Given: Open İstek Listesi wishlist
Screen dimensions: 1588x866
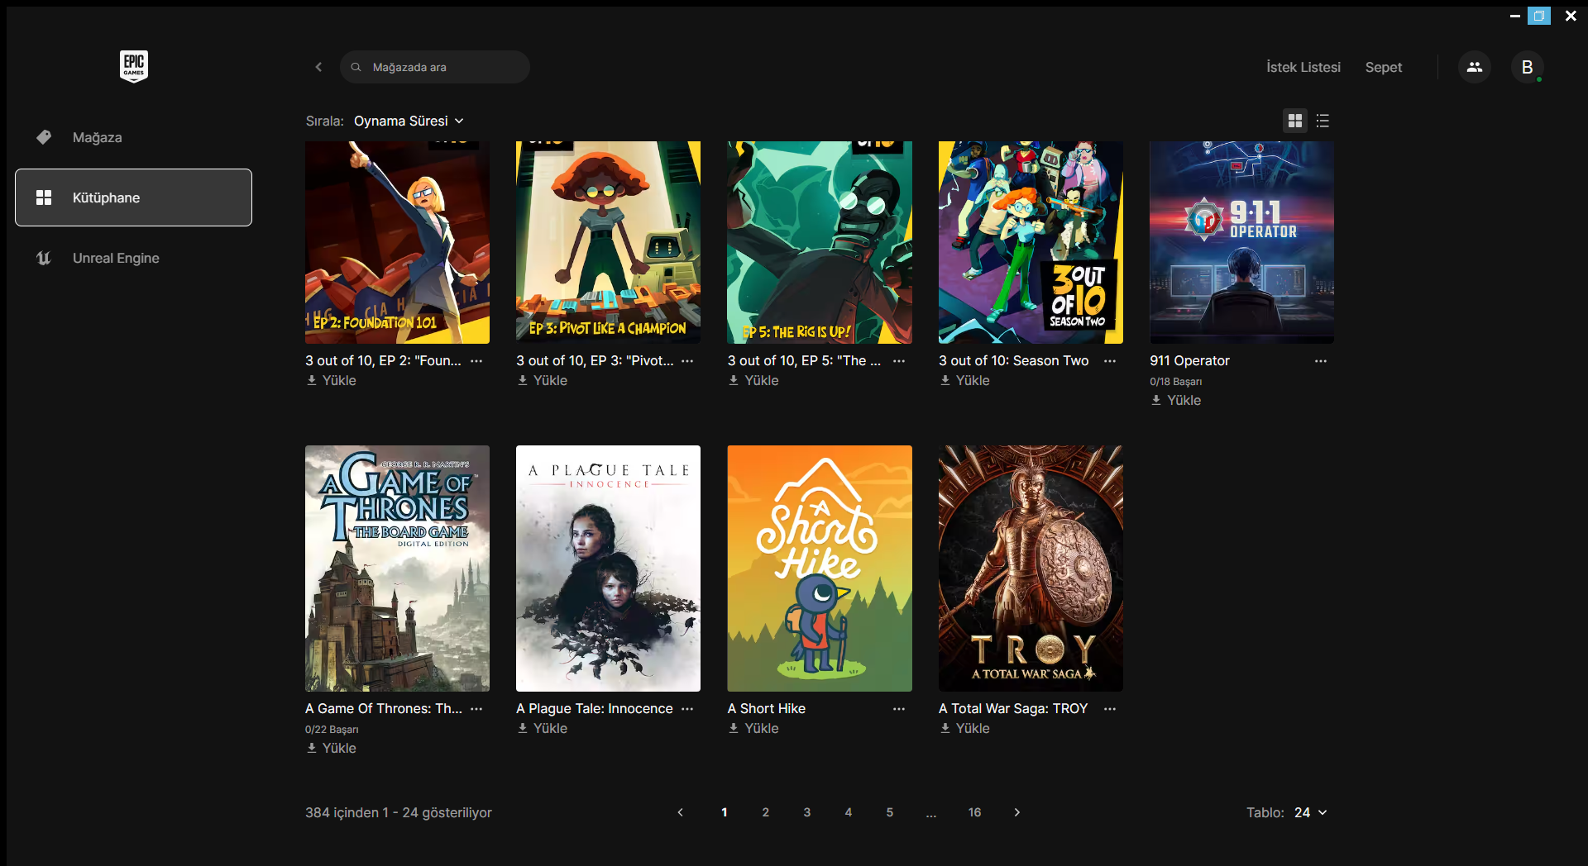Looking at the screenshot, I should point(1303,67).
